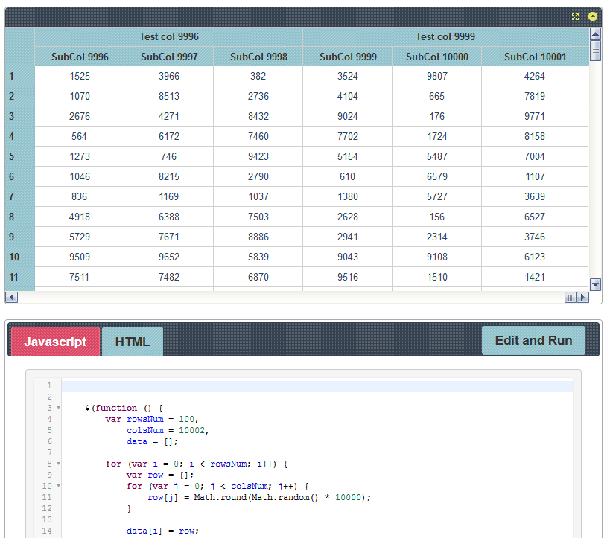Select row header number 11

20,278
